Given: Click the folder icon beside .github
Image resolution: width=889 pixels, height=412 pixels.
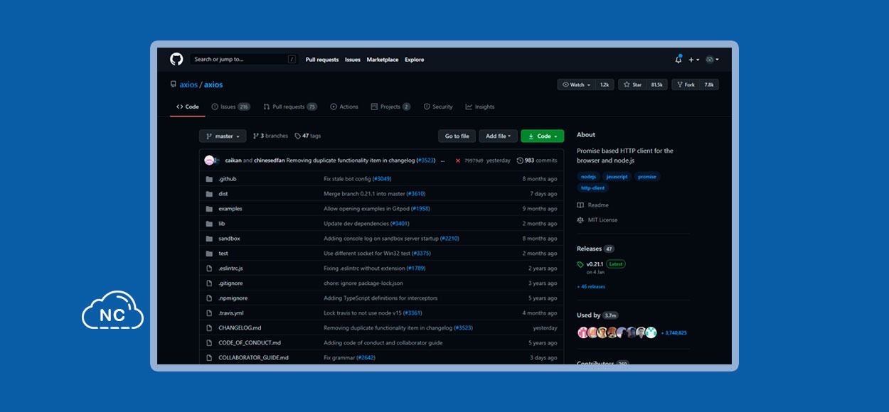Looking at the screenshot, I should click(209, 179).
